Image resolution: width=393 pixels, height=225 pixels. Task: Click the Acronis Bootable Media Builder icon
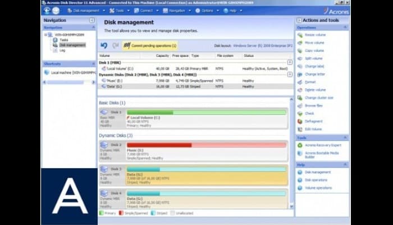[x=300, y=153]
